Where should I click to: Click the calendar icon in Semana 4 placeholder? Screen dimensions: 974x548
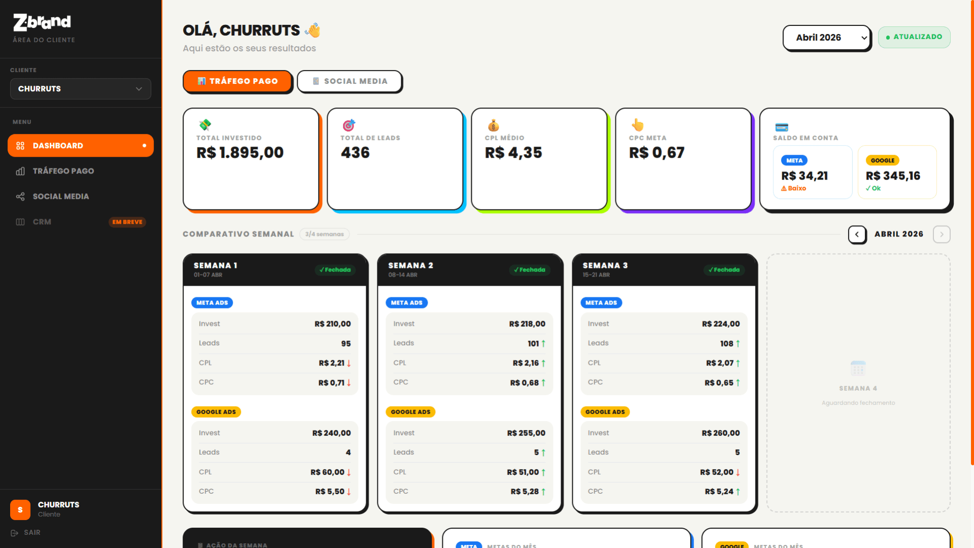(858, 367)
